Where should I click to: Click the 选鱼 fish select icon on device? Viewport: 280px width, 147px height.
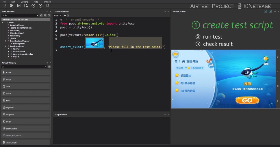pos(266,60)
